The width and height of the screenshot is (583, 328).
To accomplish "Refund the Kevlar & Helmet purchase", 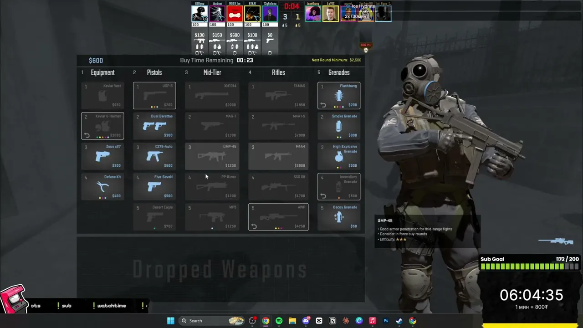I will tap(87, 135).
